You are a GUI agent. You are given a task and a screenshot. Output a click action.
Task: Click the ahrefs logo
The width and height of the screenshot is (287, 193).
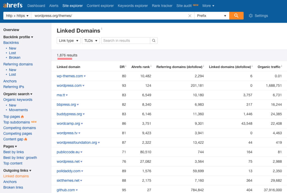click(x=13, y=5)
